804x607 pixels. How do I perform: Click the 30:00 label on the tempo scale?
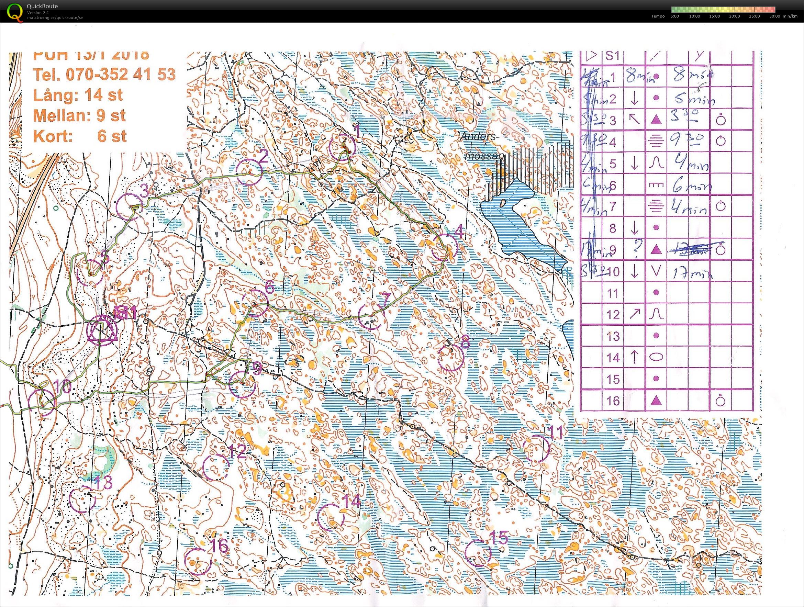774,16
